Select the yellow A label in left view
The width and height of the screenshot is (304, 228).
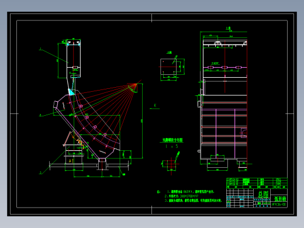point(71,161)
